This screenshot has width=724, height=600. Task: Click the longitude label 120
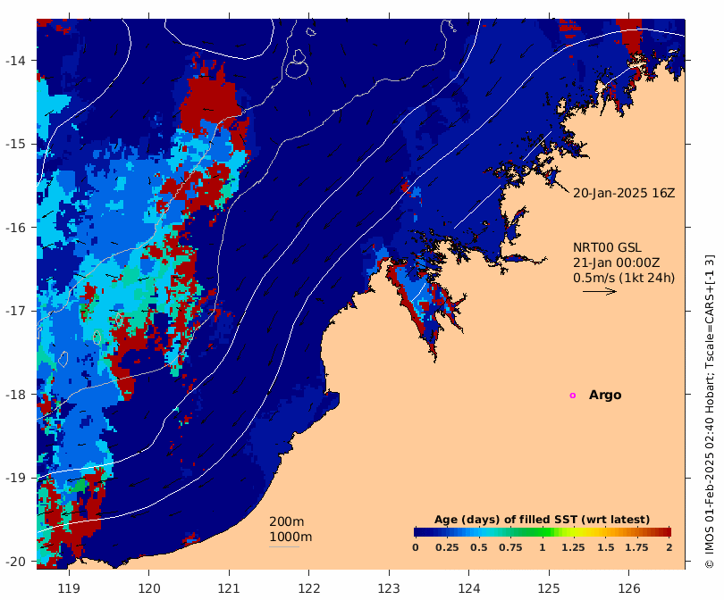pos(149,588)
